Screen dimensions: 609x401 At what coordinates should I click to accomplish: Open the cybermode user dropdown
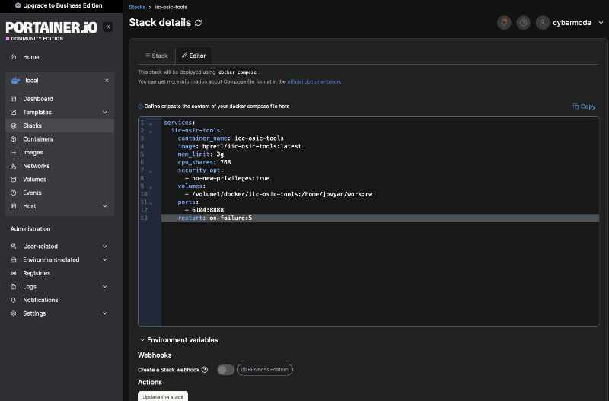[570, 23]
